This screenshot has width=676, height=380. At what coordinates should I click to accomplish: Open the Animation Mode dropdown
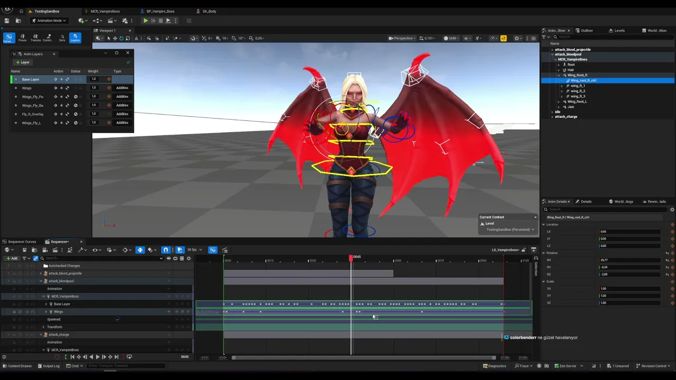point(49,21)
